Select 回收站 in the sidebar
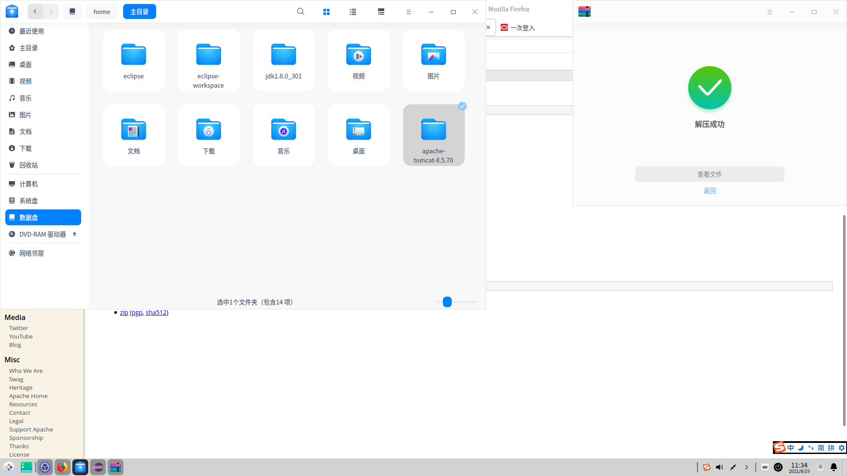Image resolution: width=847 pixels, height=476 pixels. point(29,165)
